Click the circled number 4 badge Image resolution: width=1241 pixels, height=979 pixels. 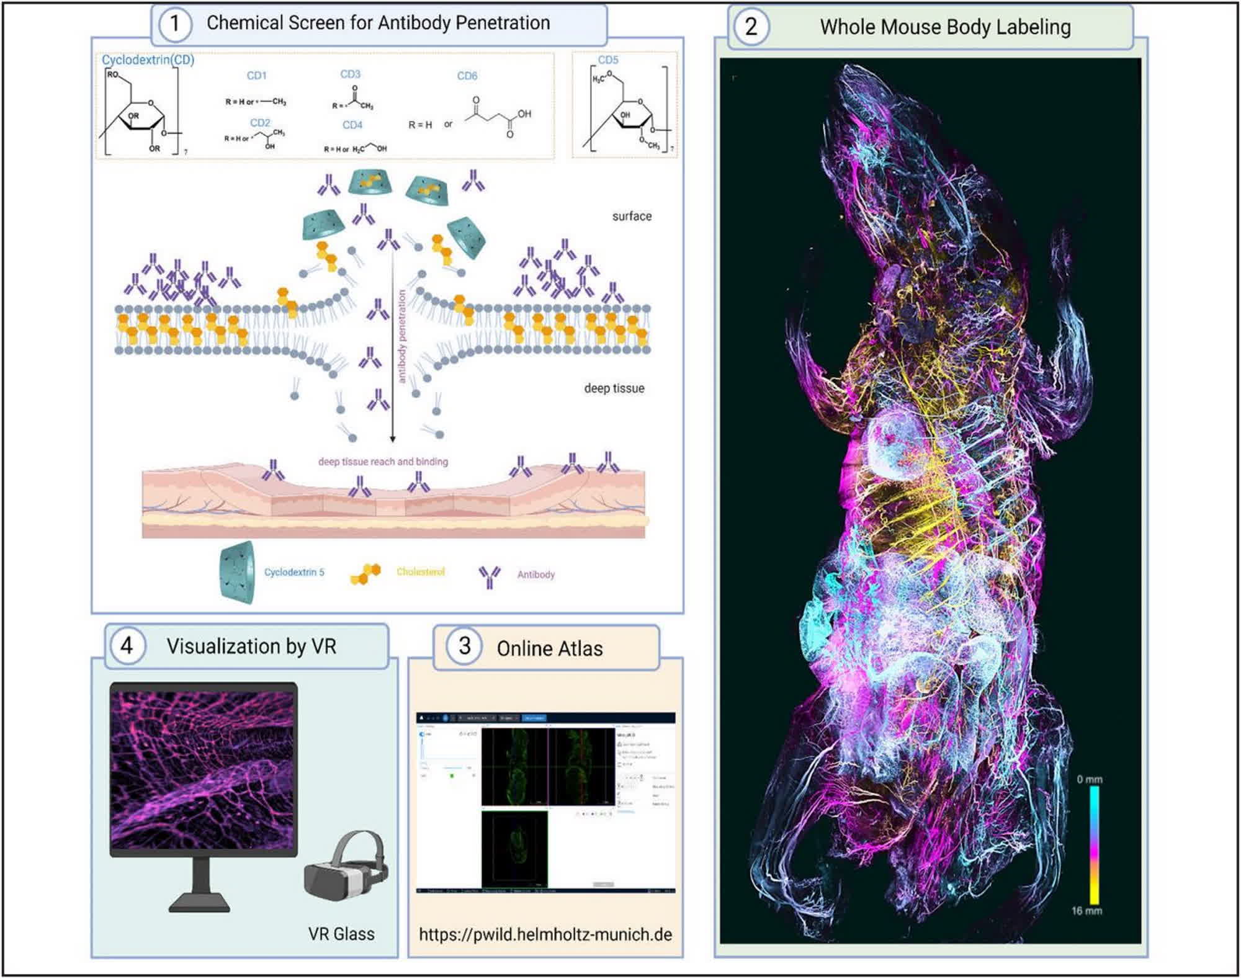127,646
